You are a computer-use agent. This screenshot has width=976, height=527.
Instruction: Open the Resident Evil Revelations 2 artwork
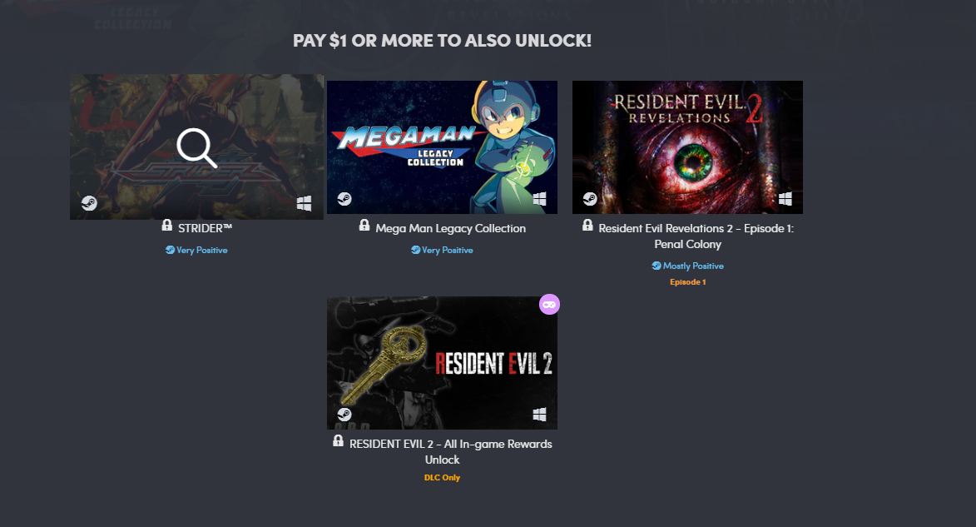tap(687, 147)
